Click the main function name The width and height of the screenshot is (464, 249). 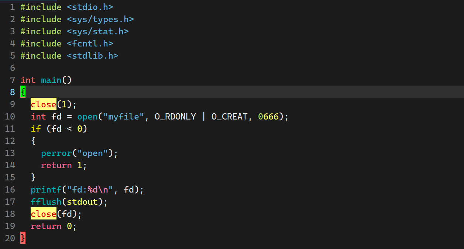click(51, 80)
